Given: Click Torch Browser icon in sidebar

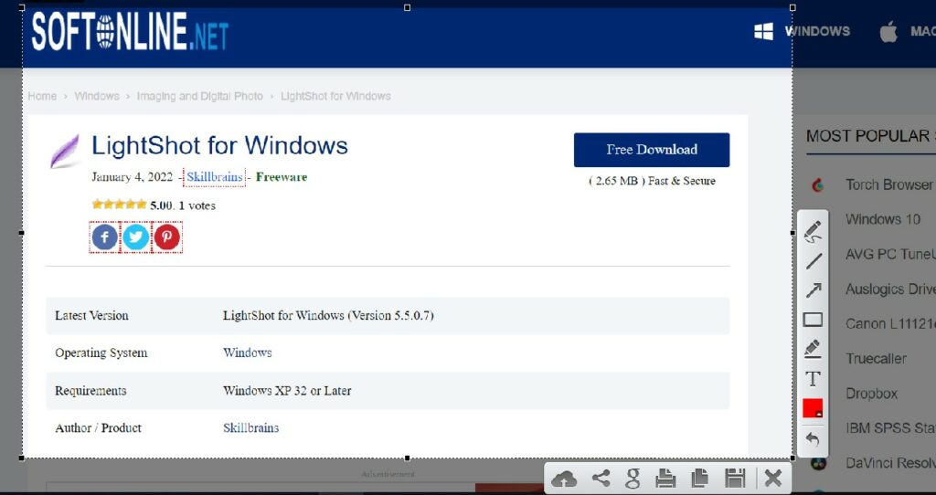Looking at the screenshot, I should point(818,185).
